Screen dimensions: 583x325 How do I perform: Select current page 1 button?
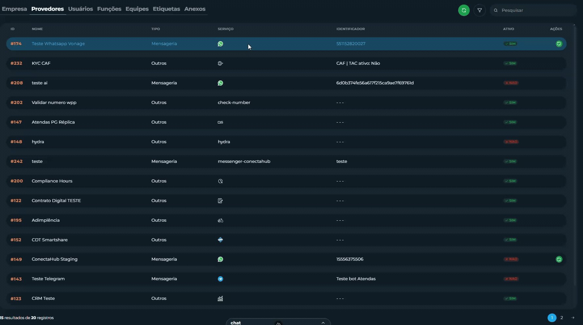(x=552, y=318)
